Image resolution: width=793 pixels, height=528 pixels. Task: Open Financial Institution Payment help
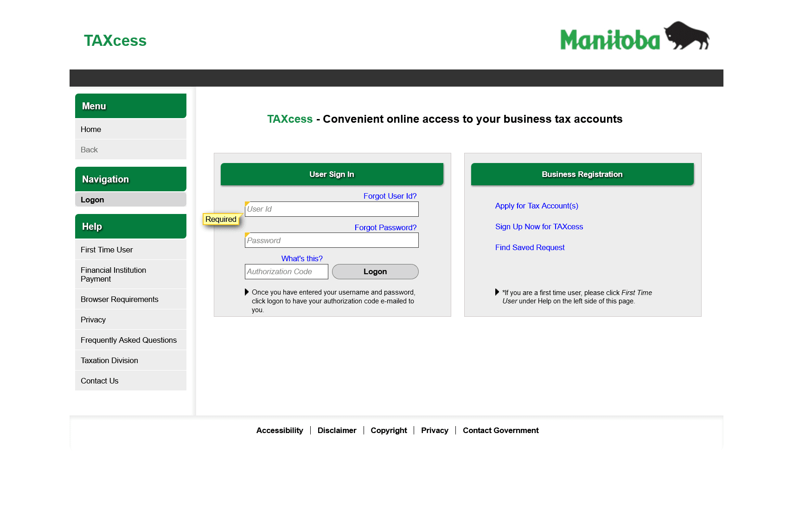[131, 274]
